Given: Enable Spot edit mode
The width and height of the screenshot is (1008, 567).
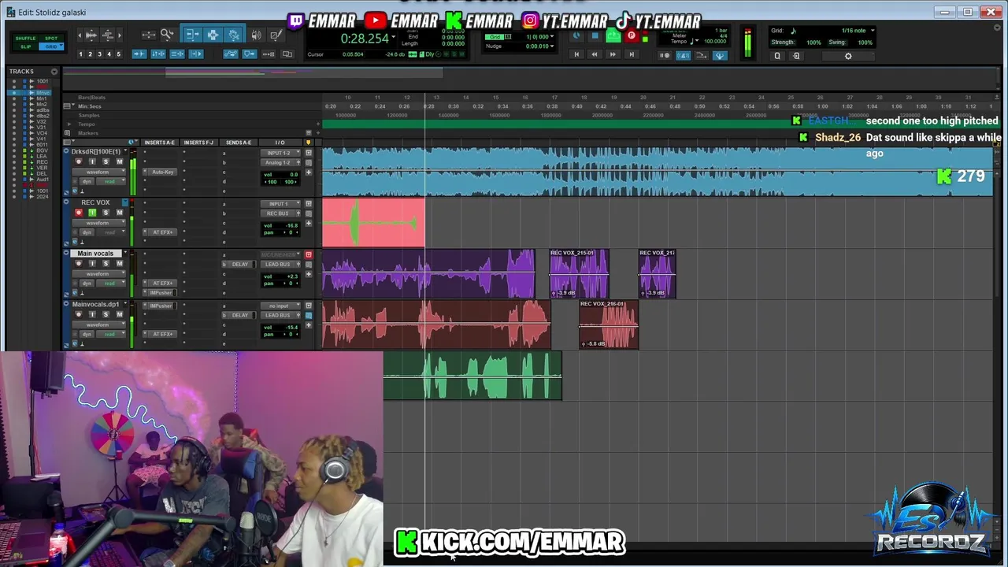Looking at the screenshot, I should tap(51, 38).
